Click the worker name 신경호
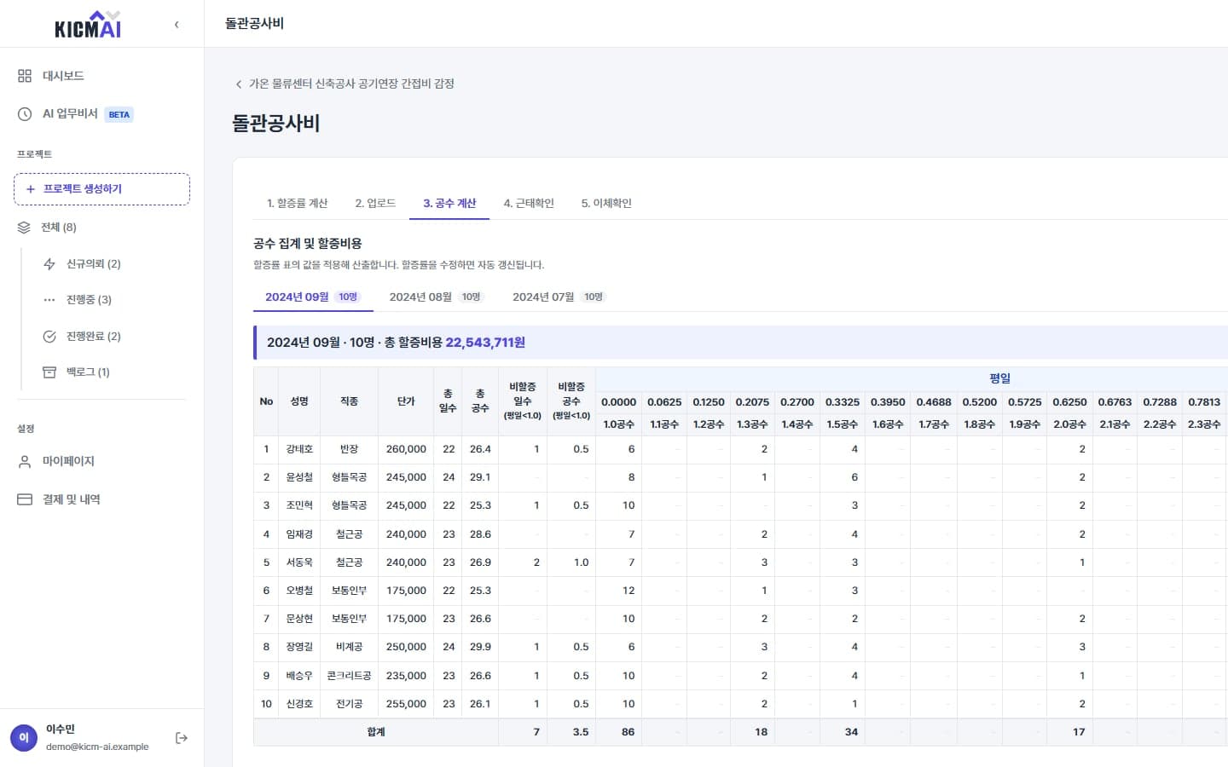Image resolution: width=1228 pixels, height=767 pixels. [299, 704]
